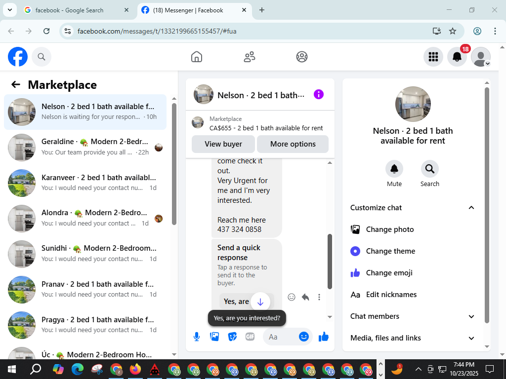The image size is (506, 379).
Task: Jump to latest message arrow button
Action: pos(260,302)
